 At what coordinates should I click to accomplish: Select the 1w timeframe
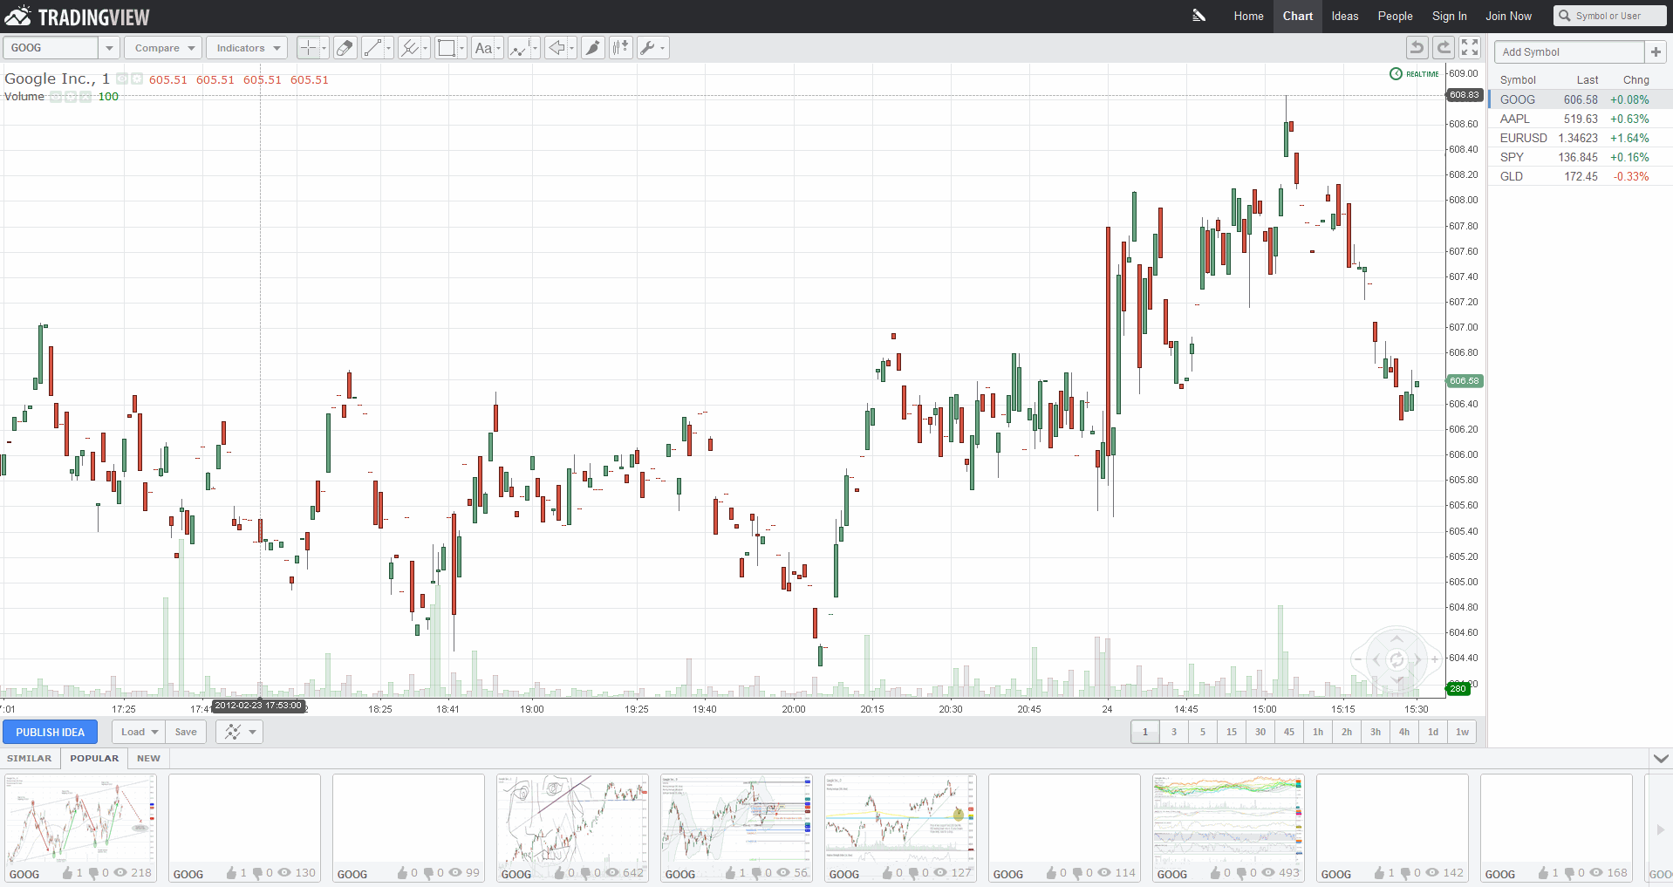(x=1463, y=732)
